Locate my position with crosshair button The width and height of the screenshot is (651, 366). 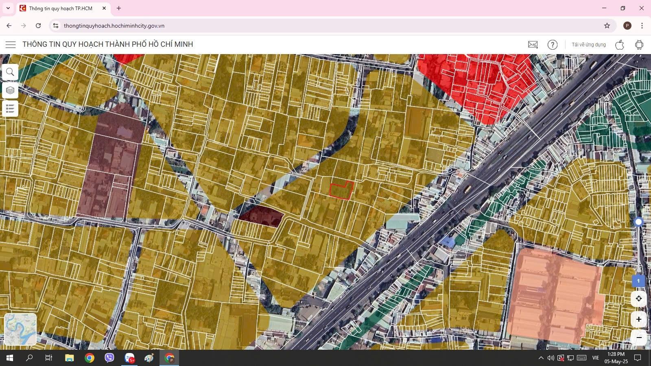coord(638,299)
